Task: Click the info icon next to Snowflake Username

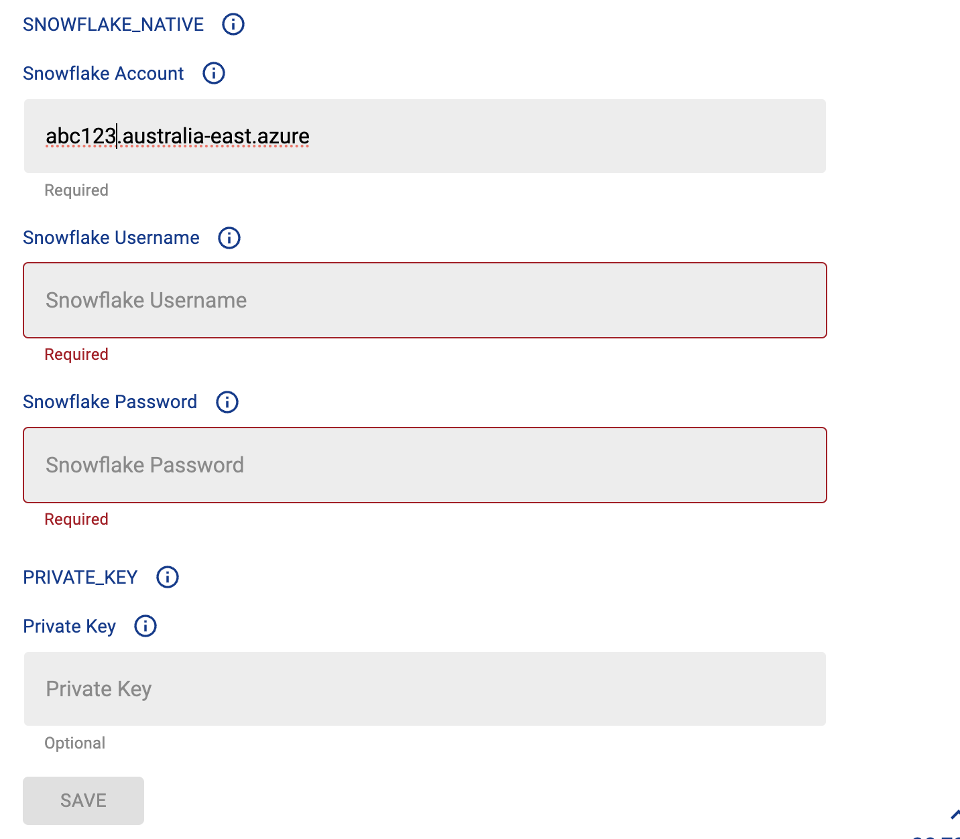Action: [229, 238]
